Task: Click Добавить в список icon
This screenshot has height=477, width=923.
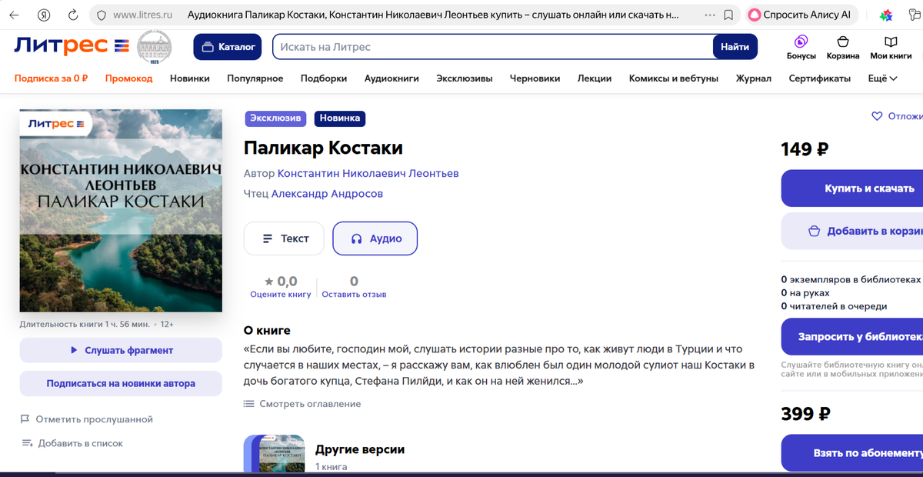Action: (x=28, y=443)
